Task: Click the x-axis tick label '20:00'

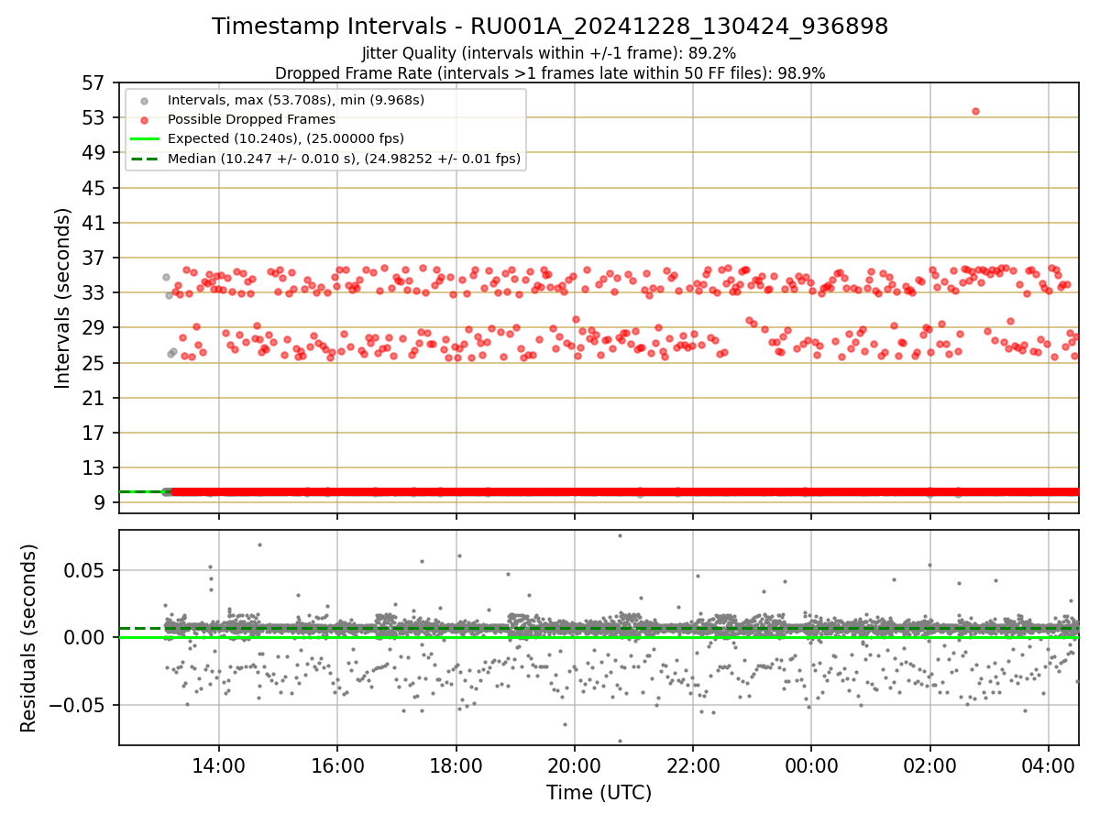Action: (575, 764)
